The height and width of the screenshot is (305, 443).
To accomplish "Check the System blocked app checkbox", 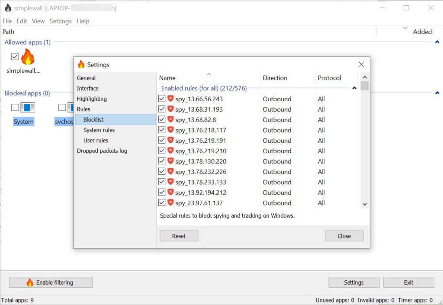I will click(x=15, y=107).
